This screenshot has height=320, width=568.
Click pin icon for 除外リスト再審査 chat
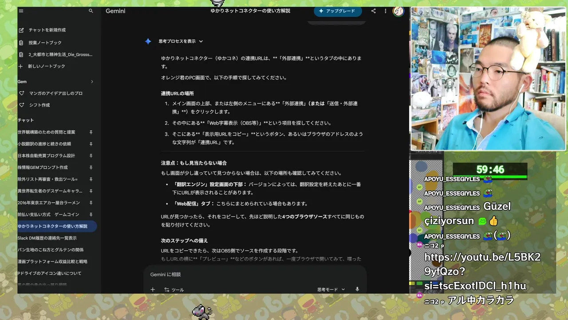coord(91,179)
